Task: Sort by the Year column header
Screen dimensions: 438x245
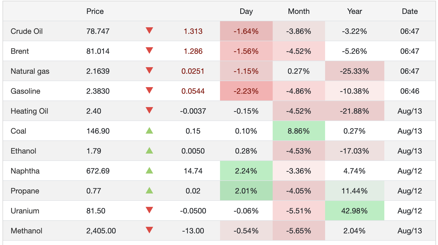Action: pos(354,11)
